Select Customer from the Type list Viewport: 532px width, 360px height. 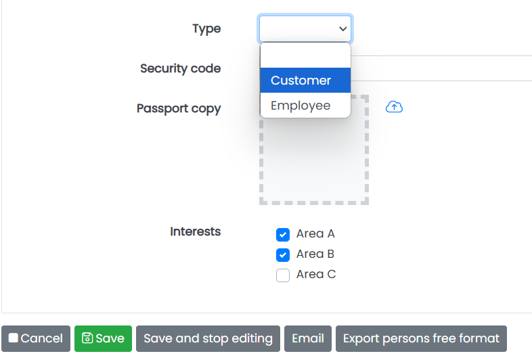305,81
